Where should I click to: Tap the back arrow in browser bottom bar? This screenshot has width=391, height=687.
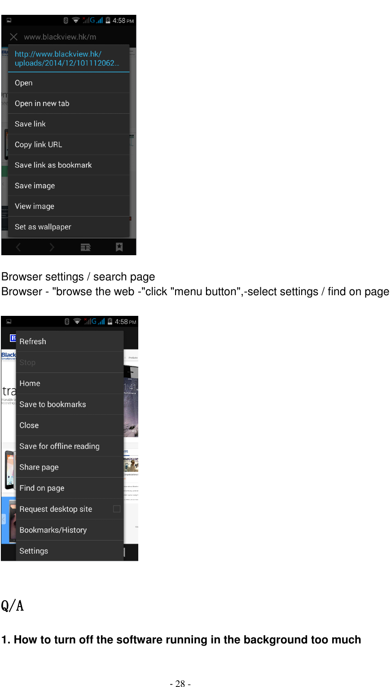(18, 247)
